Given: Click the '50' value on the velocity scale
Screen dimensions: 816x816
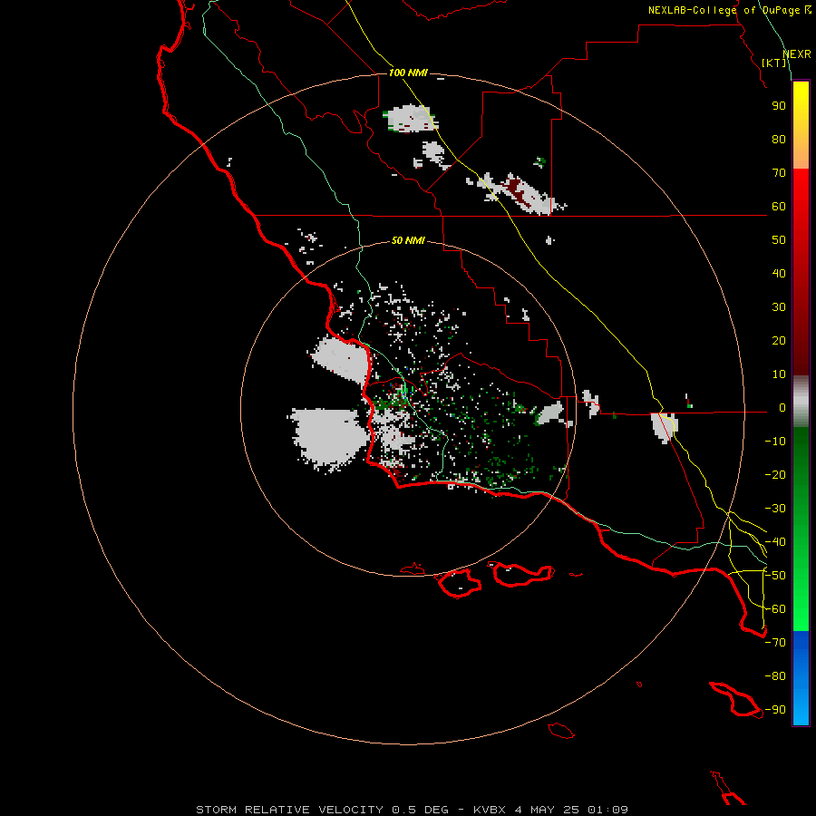Looking at the screenshot, I should pos(779,240).
